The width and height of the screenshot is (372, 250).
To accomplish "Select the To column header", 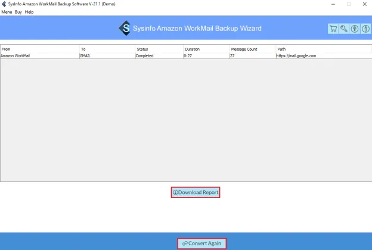I will point(107,49).
